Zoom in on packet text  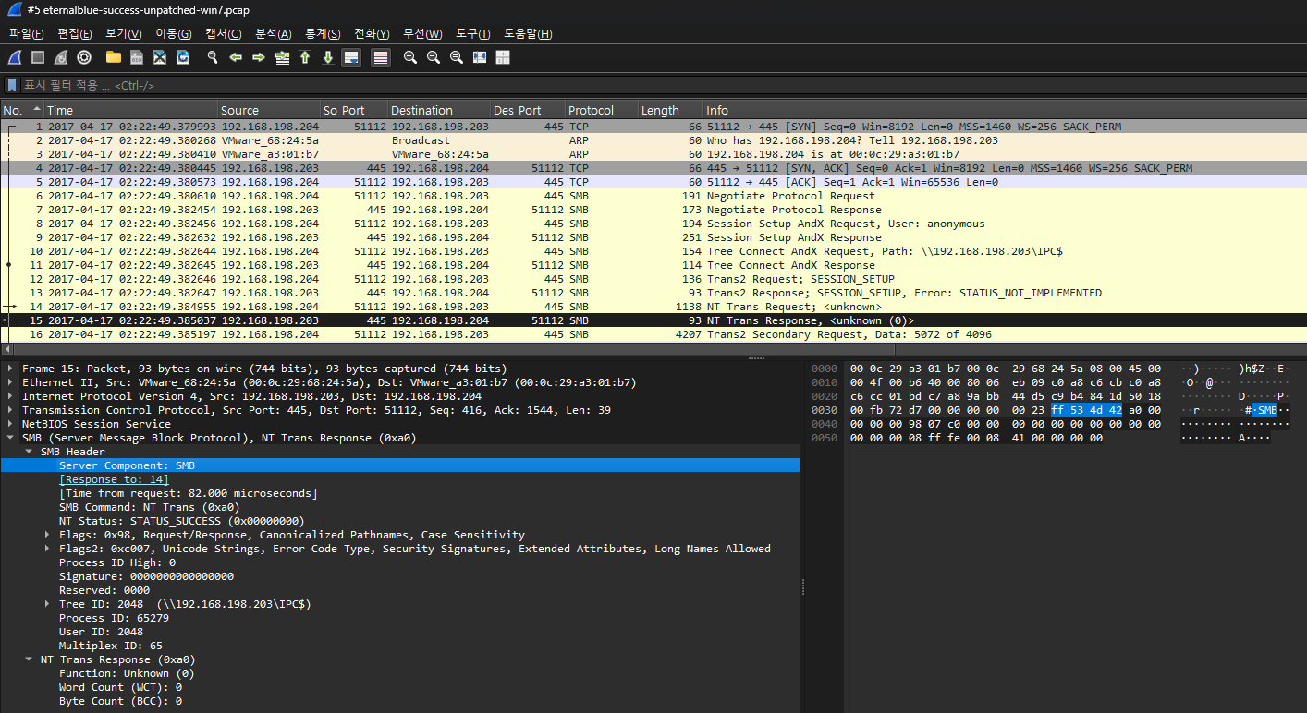410,57
